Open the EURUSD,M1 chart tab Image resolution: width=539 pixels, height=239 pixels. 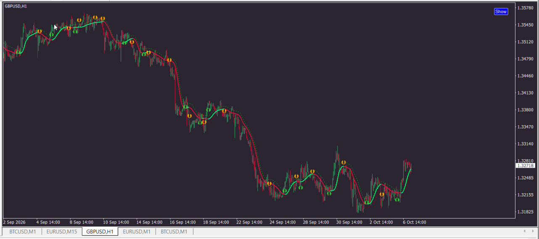coord(137,231)
